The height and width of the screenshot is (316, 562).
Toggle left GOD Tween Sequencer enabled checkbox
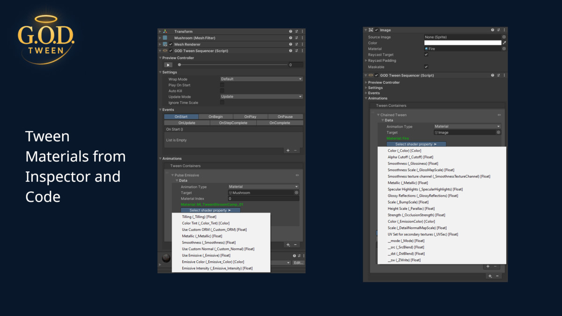[170, 51]
